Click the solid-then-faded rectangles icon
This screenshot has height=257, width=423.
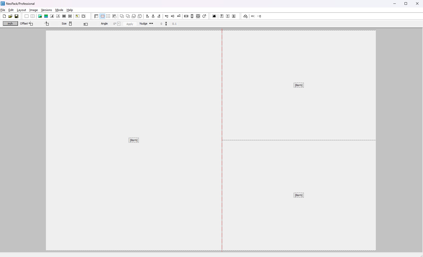pyautogui.click(x=253, y=16)
